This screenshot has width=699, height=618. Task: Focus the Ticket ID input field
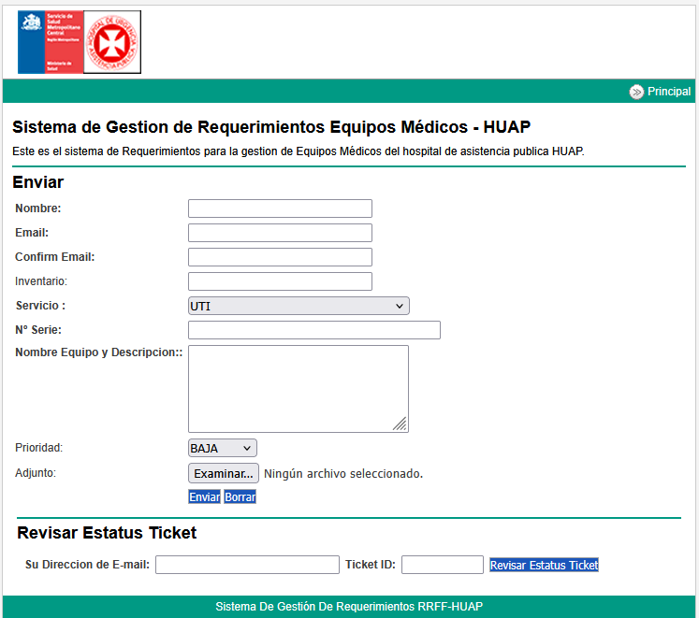click(x=443, y=565)
